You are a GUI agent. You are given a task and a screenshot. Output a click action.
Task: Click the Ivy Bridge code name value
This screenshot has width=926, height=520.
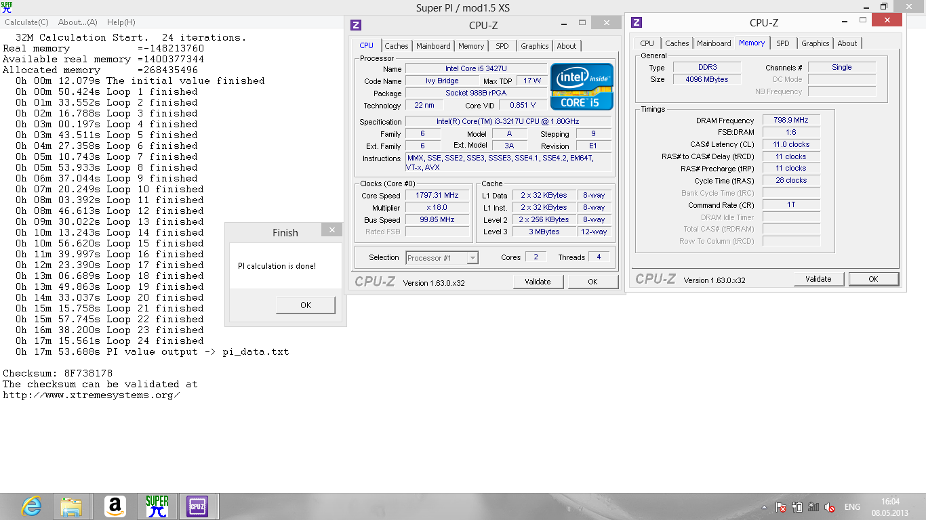(442, 81)
